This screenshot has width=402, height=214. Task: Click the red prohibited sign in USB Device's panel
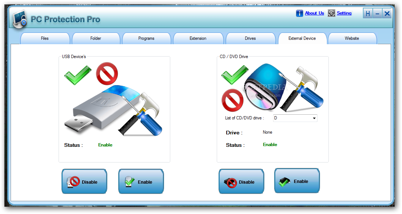pos(107,74)
